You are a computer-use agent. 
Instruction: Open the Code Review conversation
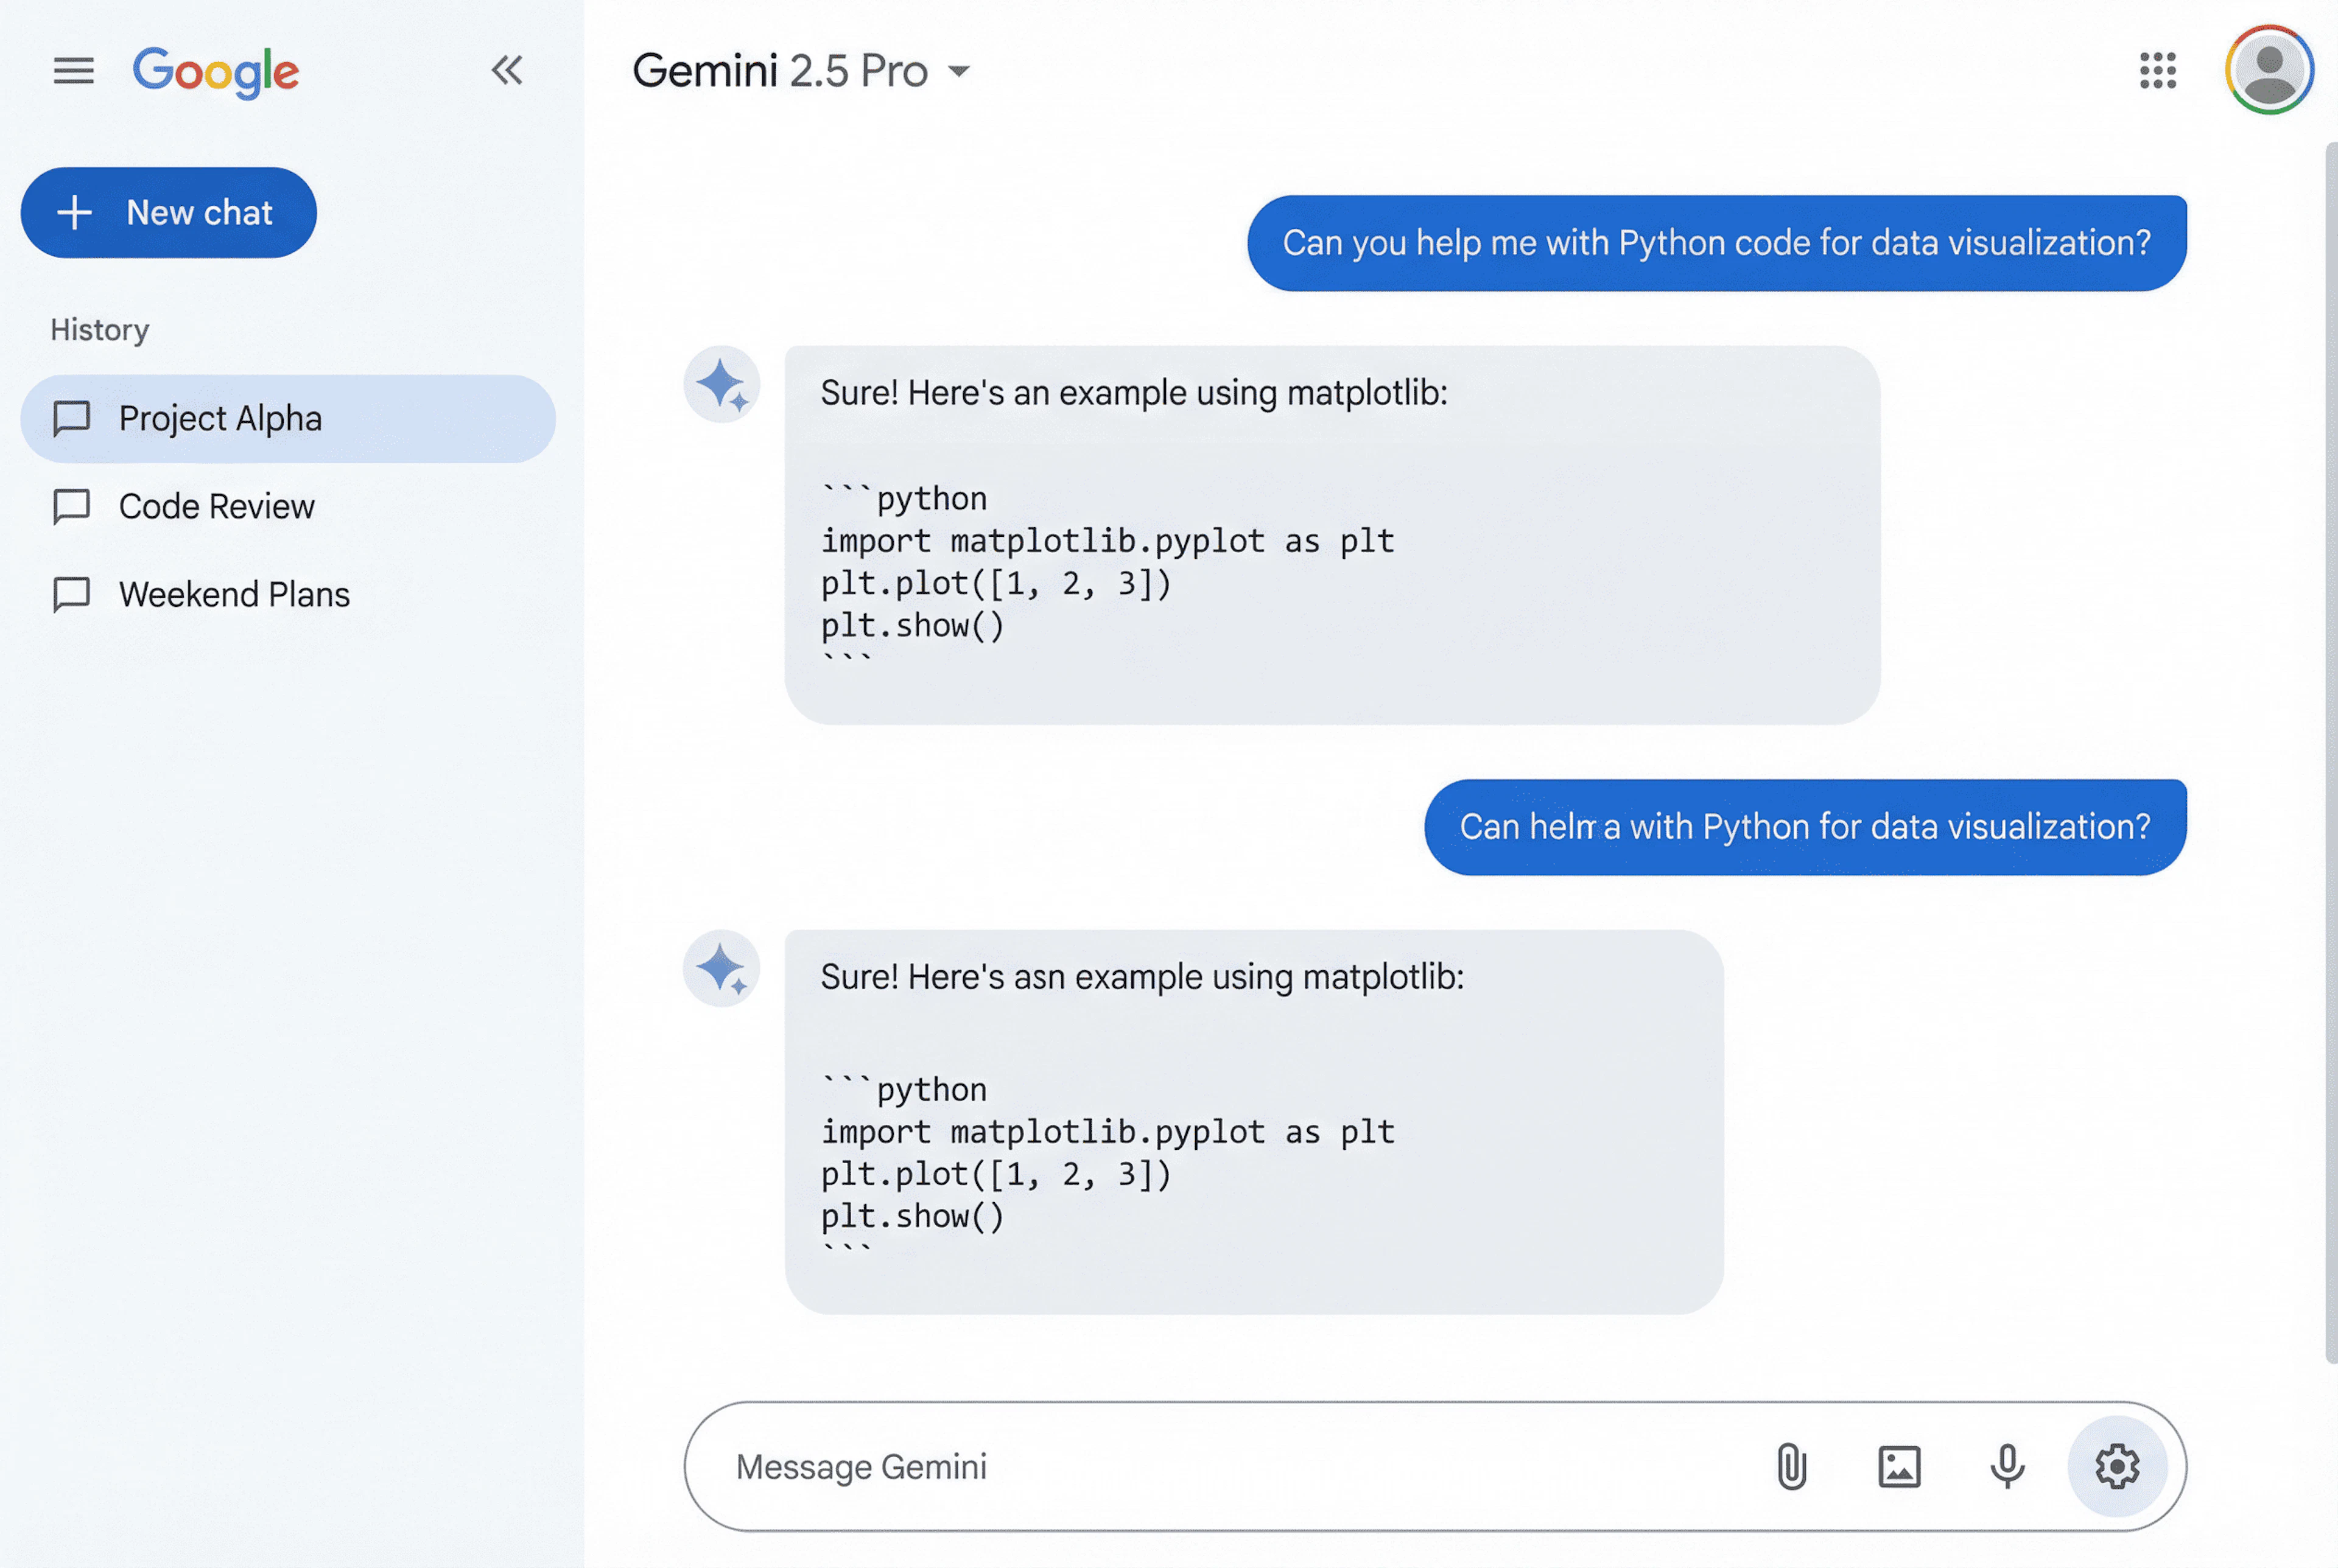pos(216,507)
